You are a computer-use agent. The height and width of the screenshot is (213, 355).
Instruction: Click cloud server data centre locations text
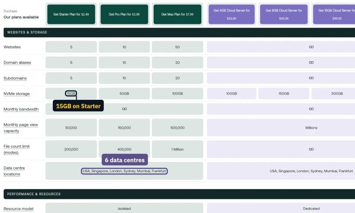pyautogui.click(x=311, y=171)
